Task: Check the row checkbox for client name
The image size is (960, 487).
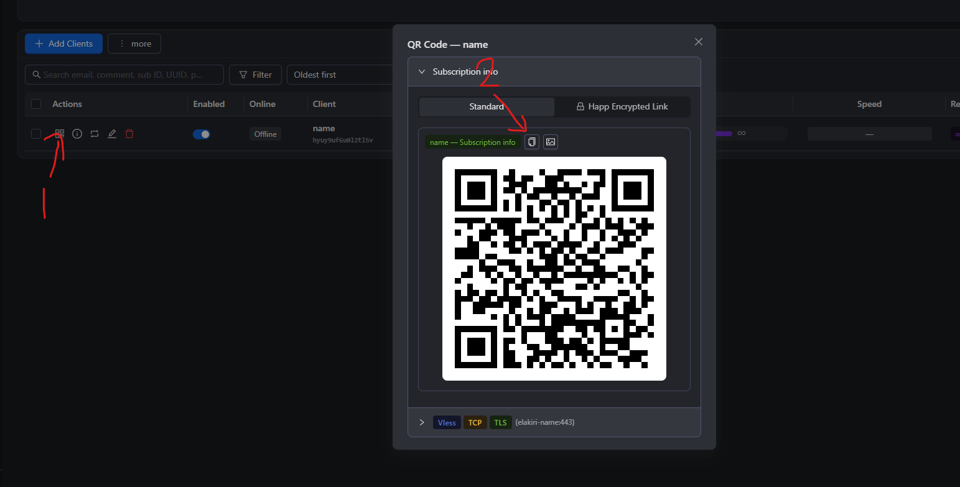Action: click(x=36, y=134)
